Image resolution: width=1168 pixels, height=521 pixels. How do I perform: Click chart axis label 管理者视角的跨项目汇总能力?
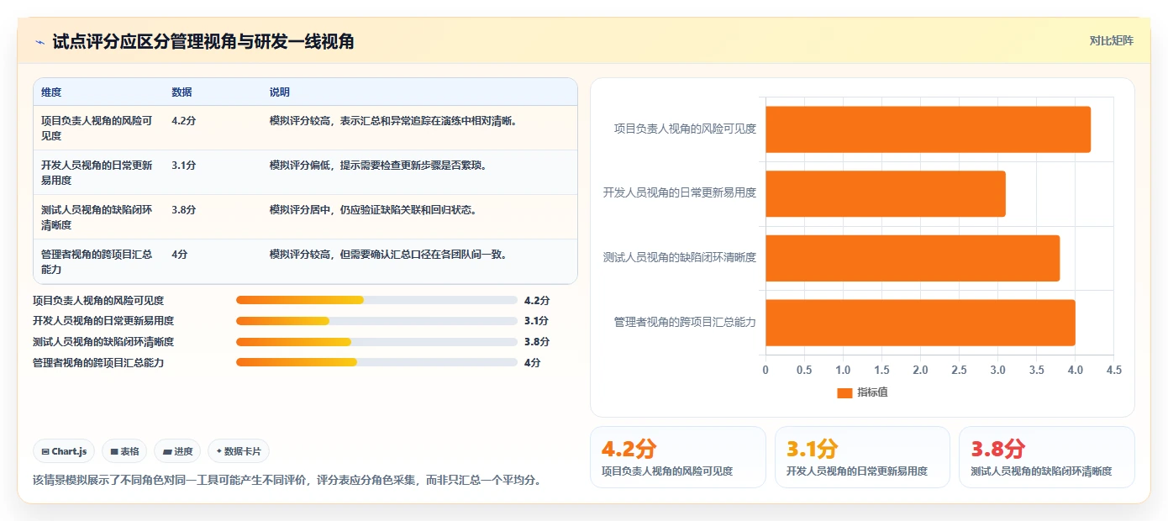pos(685,323)
